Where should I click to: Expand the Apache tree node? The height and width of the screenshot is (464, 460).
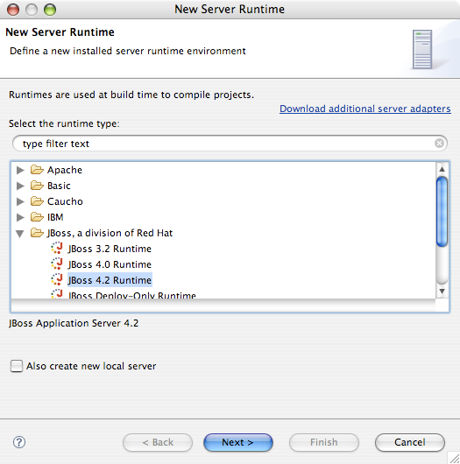(x=20, y=170)
